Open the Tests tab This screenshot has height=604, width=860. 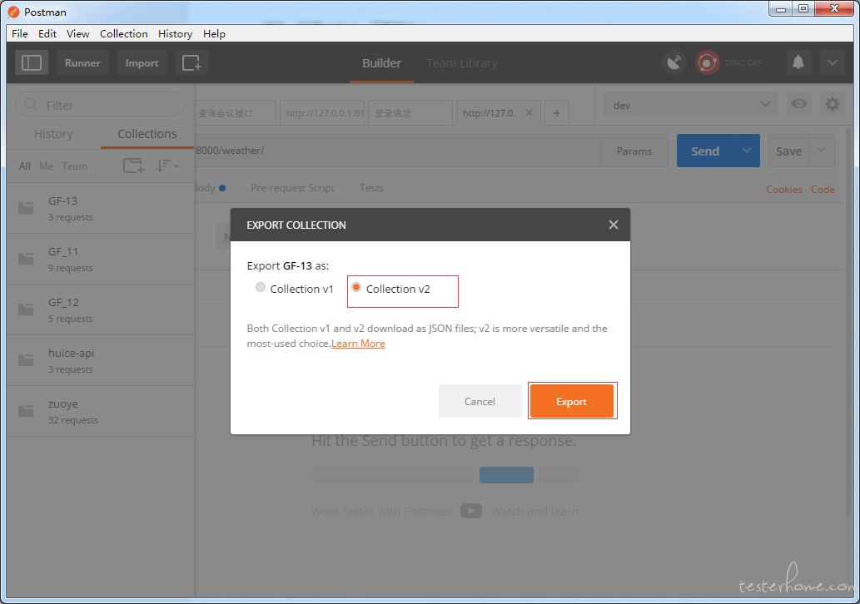click(x=371, y=187)
